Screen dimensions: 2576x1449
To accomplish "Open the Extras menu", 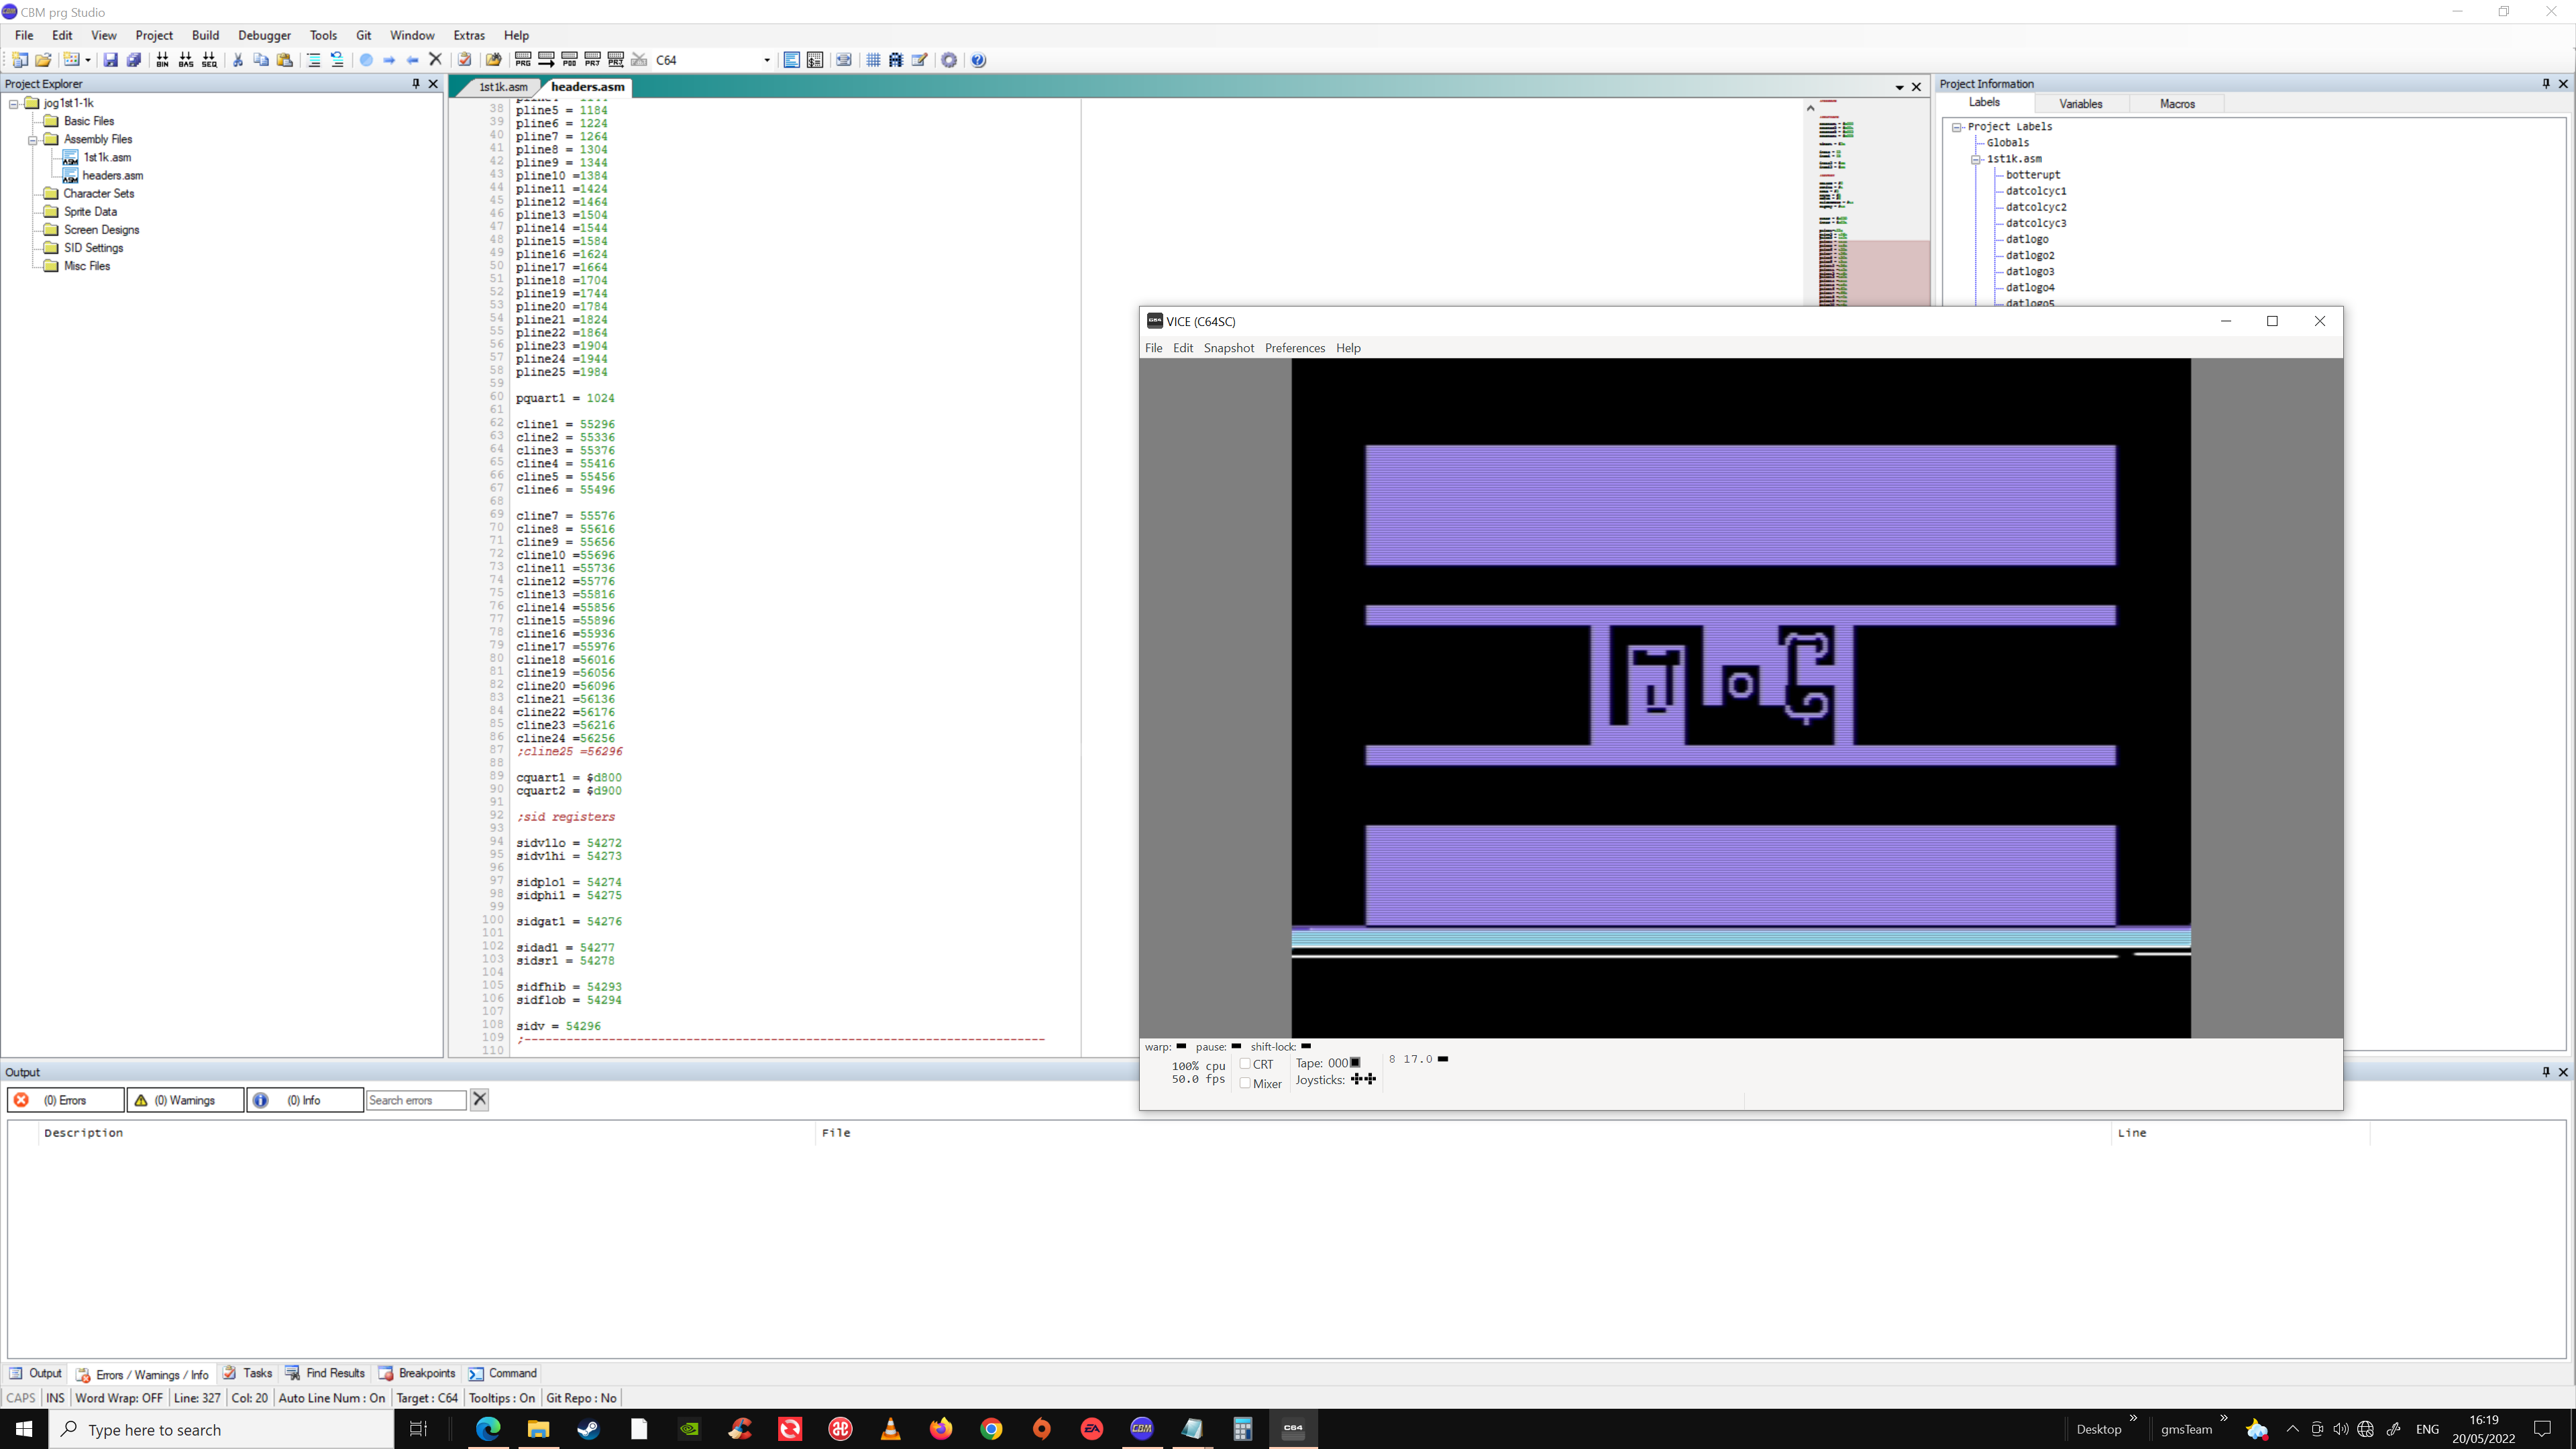I will pos(468,35).
